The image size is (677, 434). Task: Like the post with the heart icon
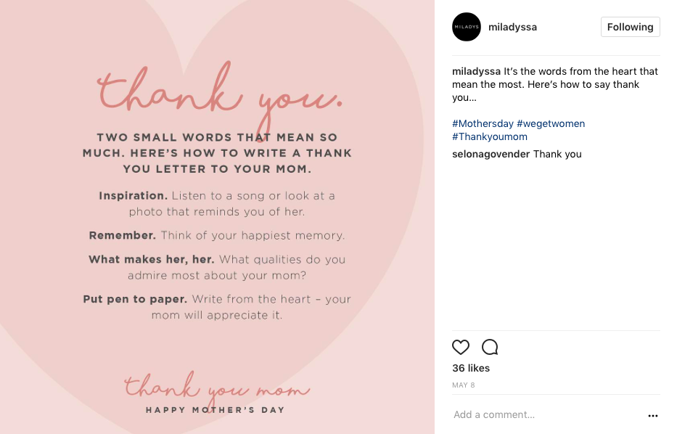(x=460, y=347)
